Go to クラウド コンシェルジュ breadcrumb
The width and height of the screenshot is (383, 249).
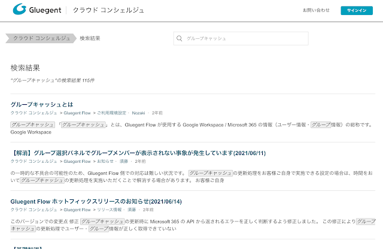(41, 38)
